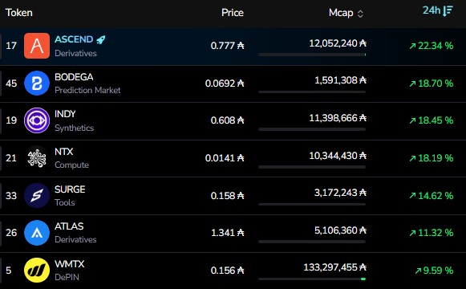This screenshot has width=466, height=289.
Task: Click ASCEND's Derivatives category label
Action: pyautogui.click(x=75, y=54)
